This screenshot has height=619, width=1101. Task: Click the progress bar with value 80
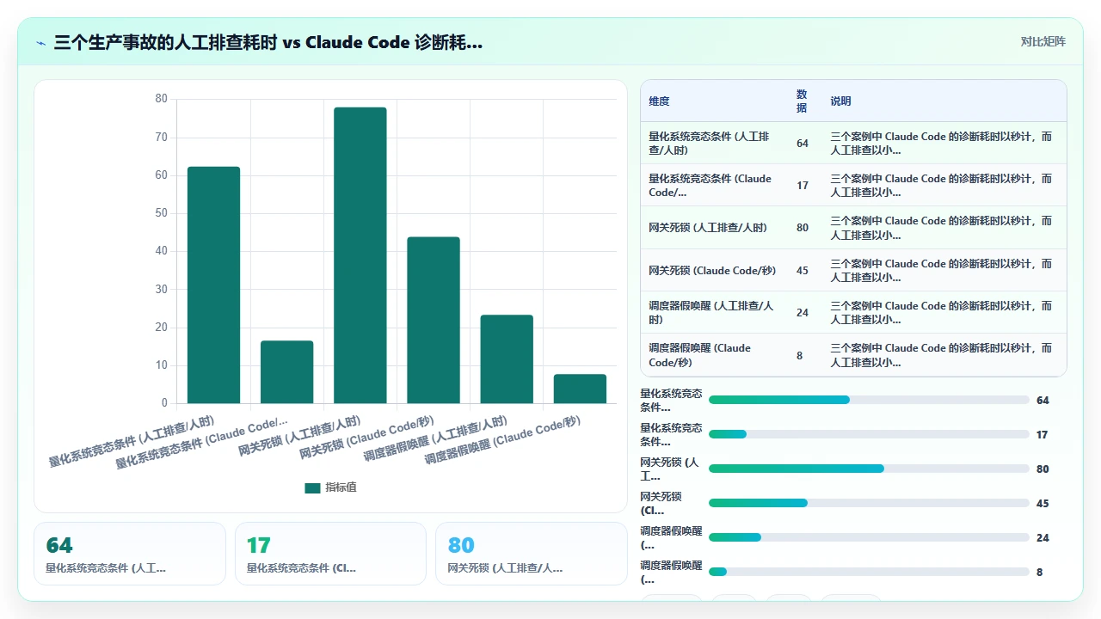[x=869, y=469]
